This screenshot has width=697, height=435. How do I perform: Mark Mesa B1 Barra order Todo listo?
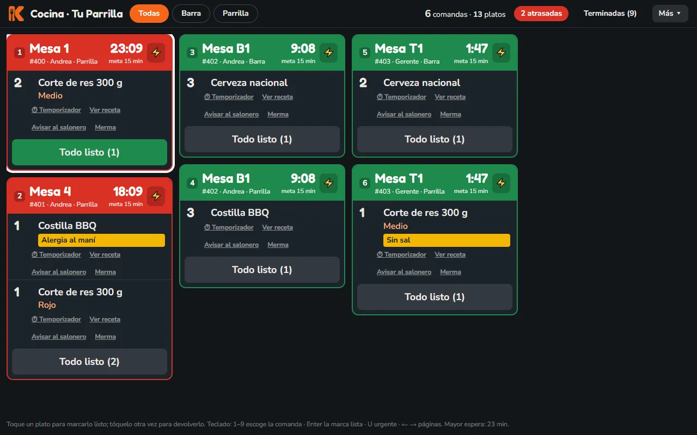pyautogui.click(x=262, y=139)
